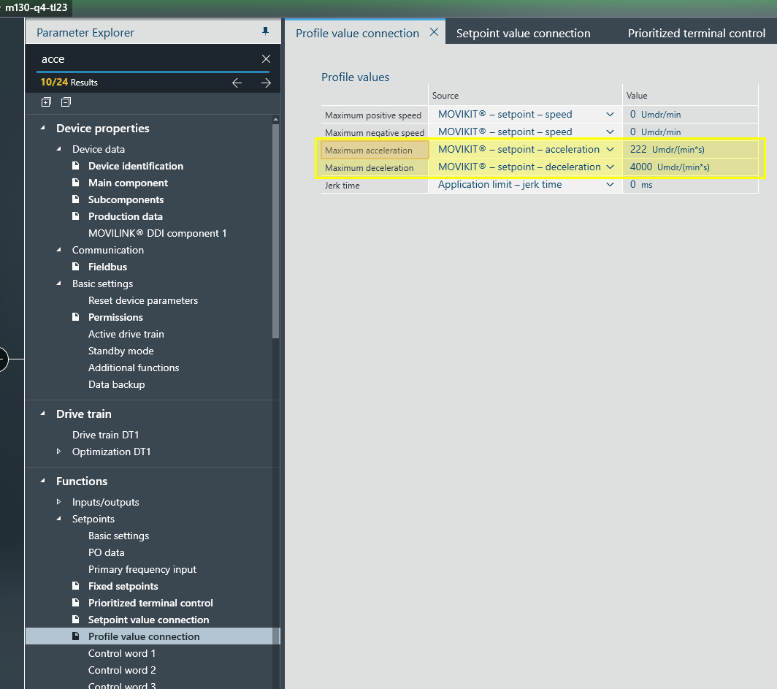Open Maximum deceleration source dropdown
The image size is (777, 689).
pyautogui.click(x=610, y=167)
